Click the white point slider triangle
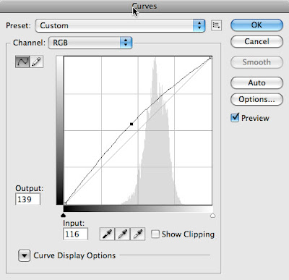This screenshot has height=280, width=289. point(212,215)
